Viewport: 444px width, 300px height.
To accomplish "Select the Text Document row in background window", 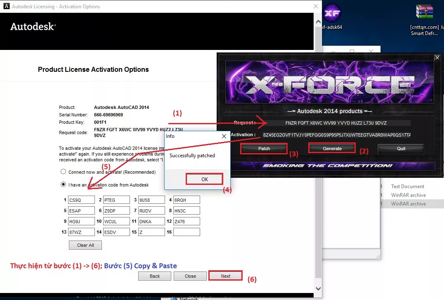I will 412,187.
